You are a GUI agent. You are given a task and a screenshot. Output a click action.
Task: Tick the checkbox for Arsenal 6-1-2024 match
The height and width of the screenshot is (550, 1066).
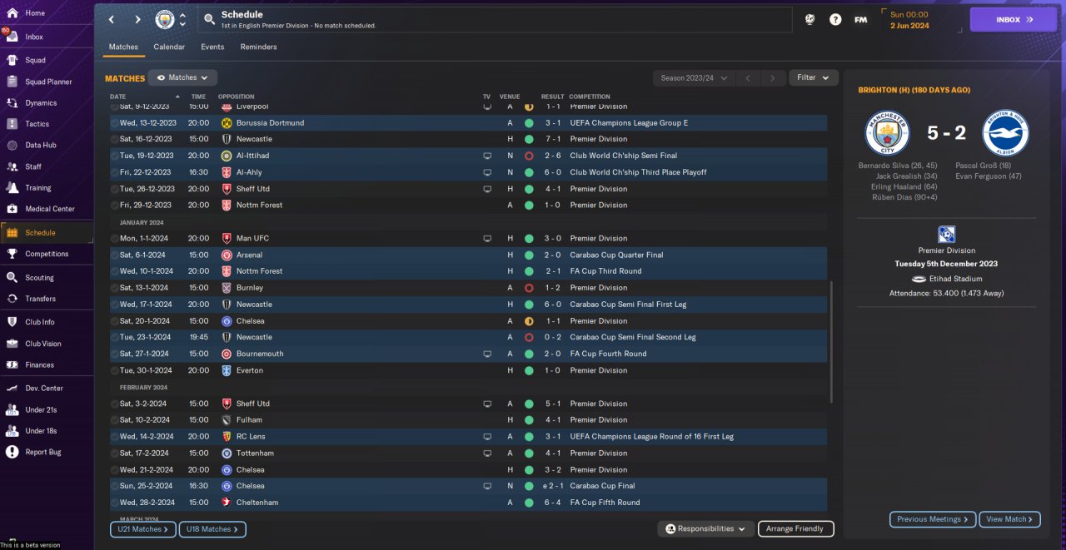(x=115, y=255)
